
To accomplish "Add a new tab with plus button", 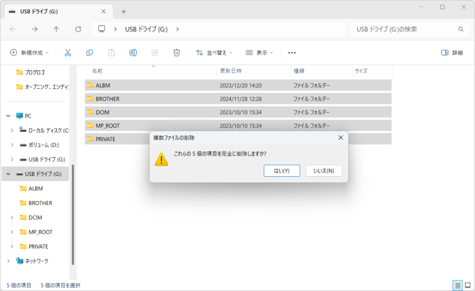I will click(x=123, y=12).
